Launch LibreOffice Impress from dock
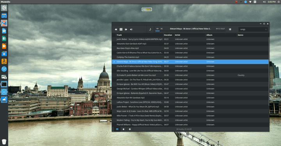 pos(4,46)
